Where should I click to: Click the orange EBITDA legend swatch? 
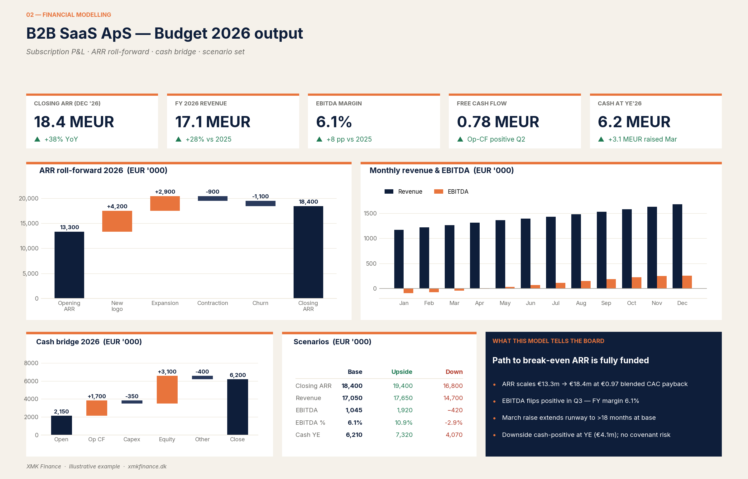(x=439, y=191)
